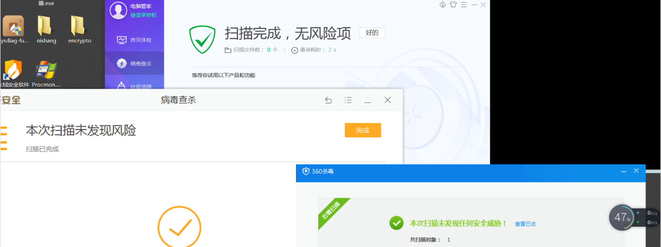Viewport: 661px width, 247px height.
Task: Click the back arrow in 火绒 病毒查杀 window
Action: point(328,100)
